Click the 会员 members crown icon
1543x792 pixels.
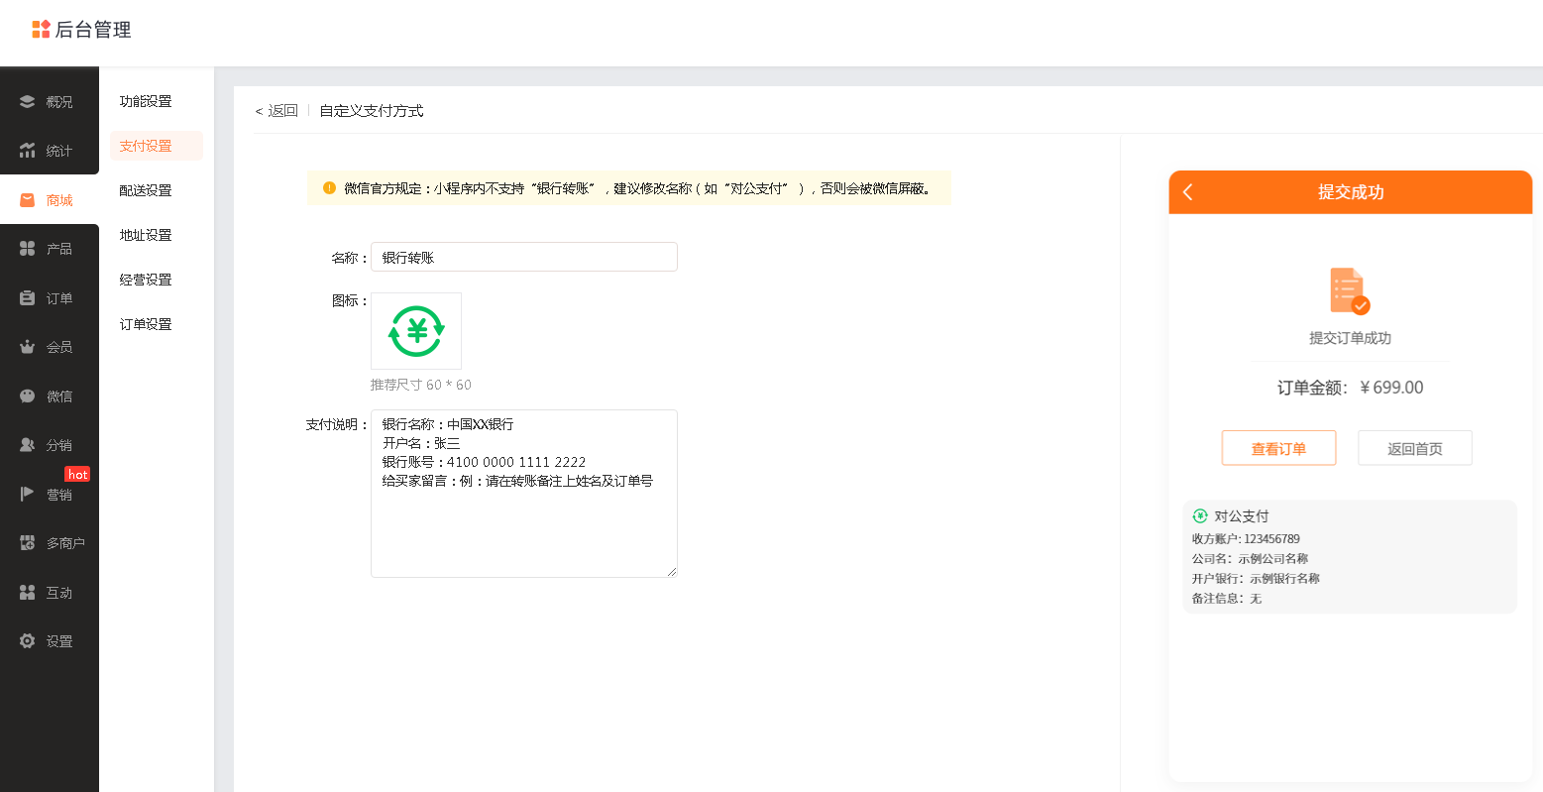point(28,347)
